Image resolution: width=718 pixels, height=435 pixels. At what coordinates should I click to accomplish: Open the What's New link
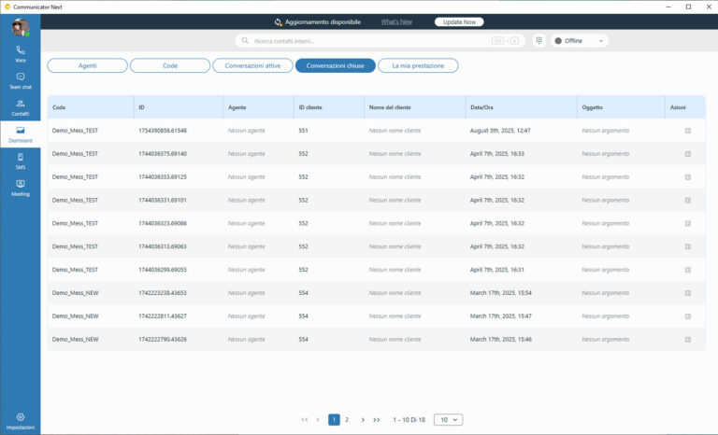[396, 22]
